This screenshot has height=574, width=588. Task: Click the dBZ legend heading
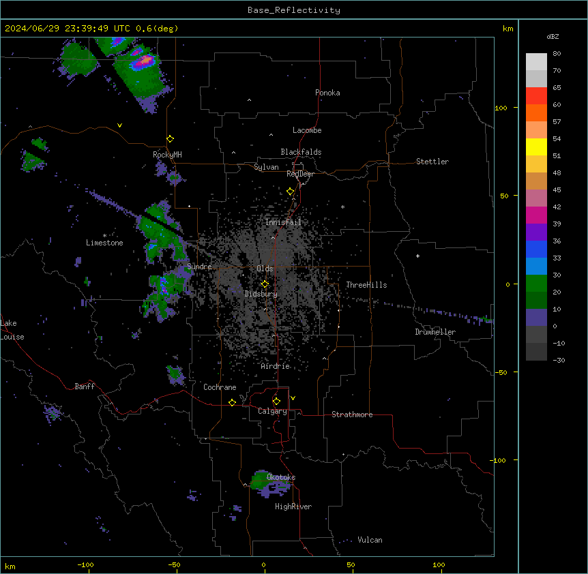click(553, 37)
